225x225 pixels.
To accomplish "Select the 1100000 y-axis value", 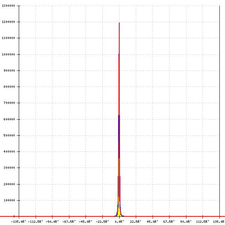I will coord(9,38).
